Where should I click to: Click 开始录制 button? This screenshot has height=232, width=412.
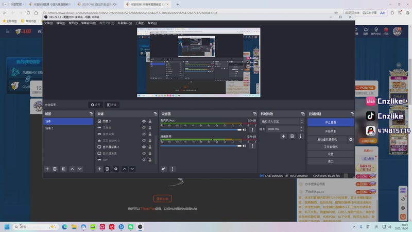click(331, 131)
